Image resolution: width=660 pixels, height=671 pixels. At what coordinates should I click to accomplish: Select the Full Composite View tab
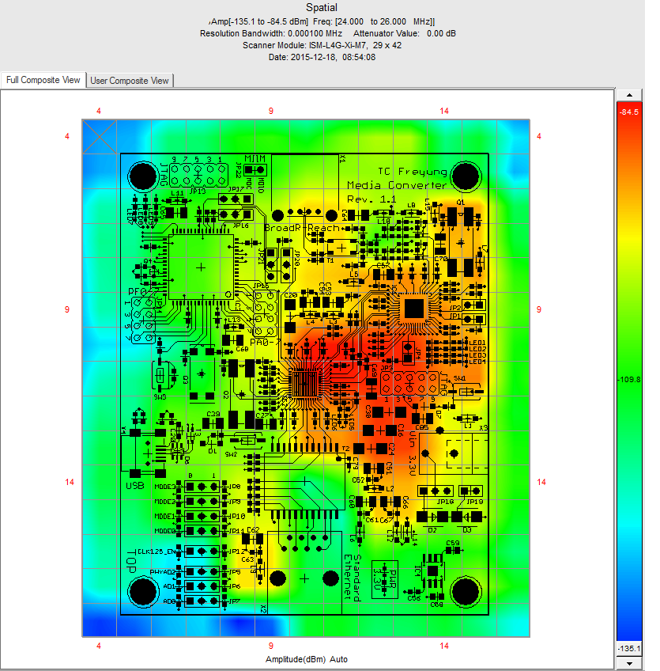click(43, 81)
